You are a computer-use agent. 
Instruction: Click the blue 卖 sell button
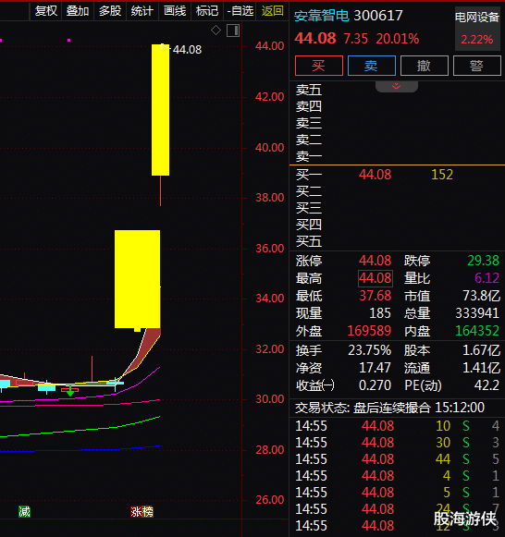point(372,66)
